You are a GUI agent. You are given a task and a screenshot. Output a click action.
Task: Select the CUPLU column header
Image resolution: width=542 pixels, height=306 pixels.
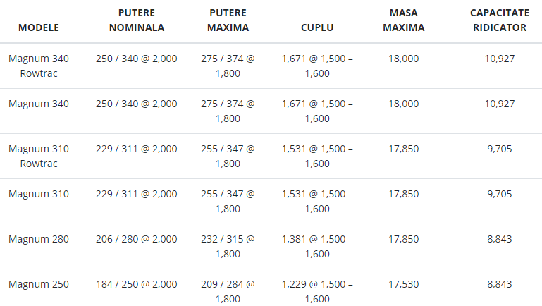pyautogui.click(x=317, y=27)
